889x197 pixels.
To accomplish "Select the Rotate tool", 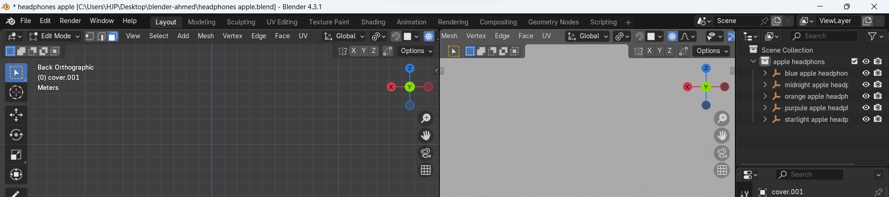I will tap(16, 135).
